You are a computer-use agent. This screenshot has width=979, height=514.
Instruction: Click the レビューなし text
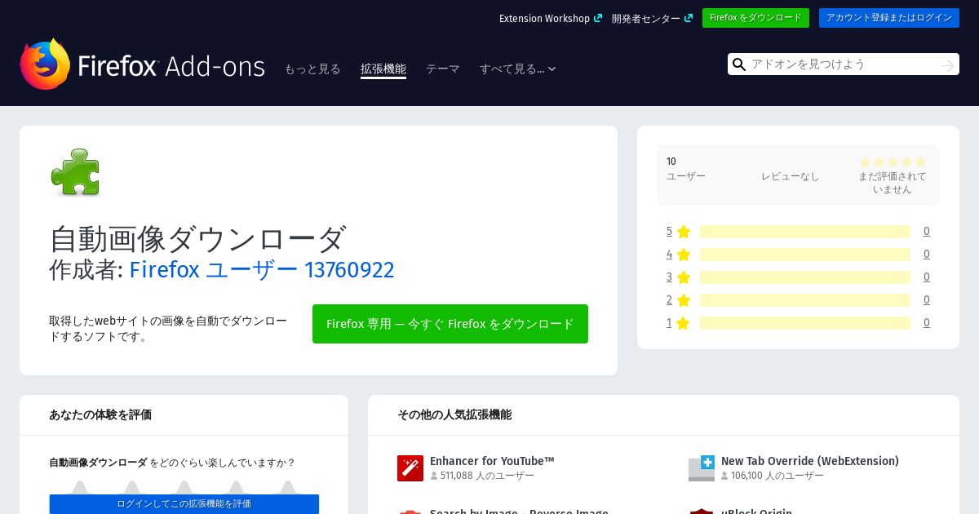(790, 176)
